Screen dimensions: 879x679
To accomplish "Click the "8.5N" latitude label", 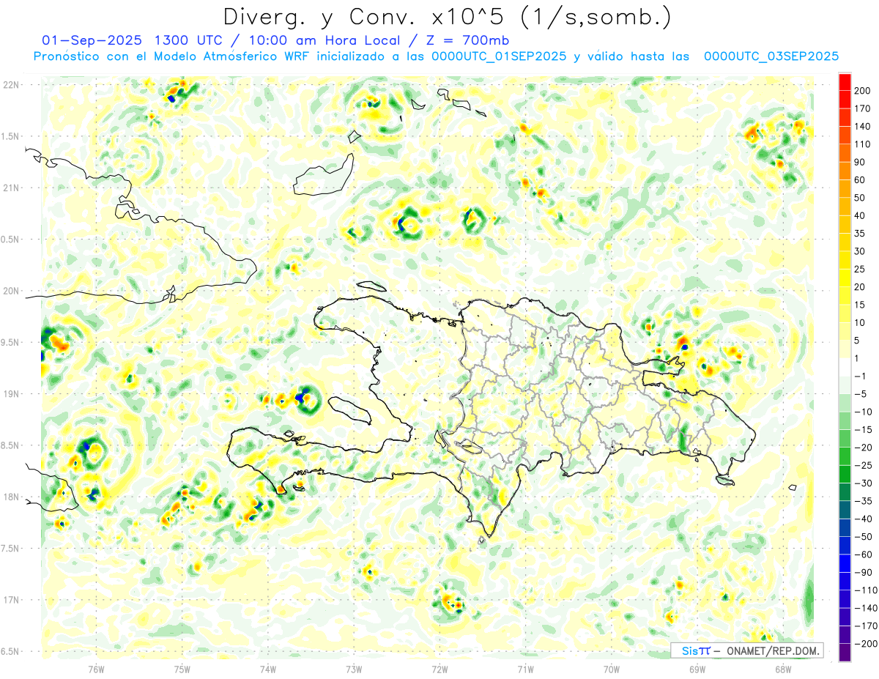I will tap(10, 446).
